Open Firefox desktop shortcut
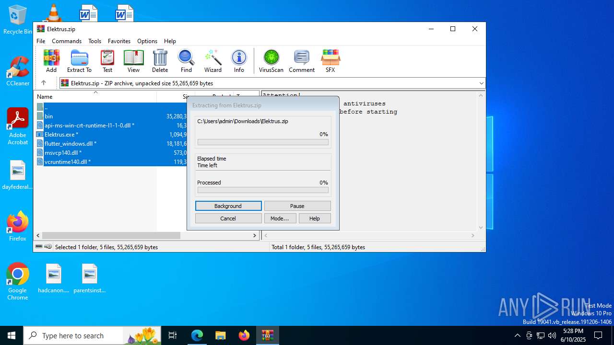614x345 pixels. [x=18, y=226]
